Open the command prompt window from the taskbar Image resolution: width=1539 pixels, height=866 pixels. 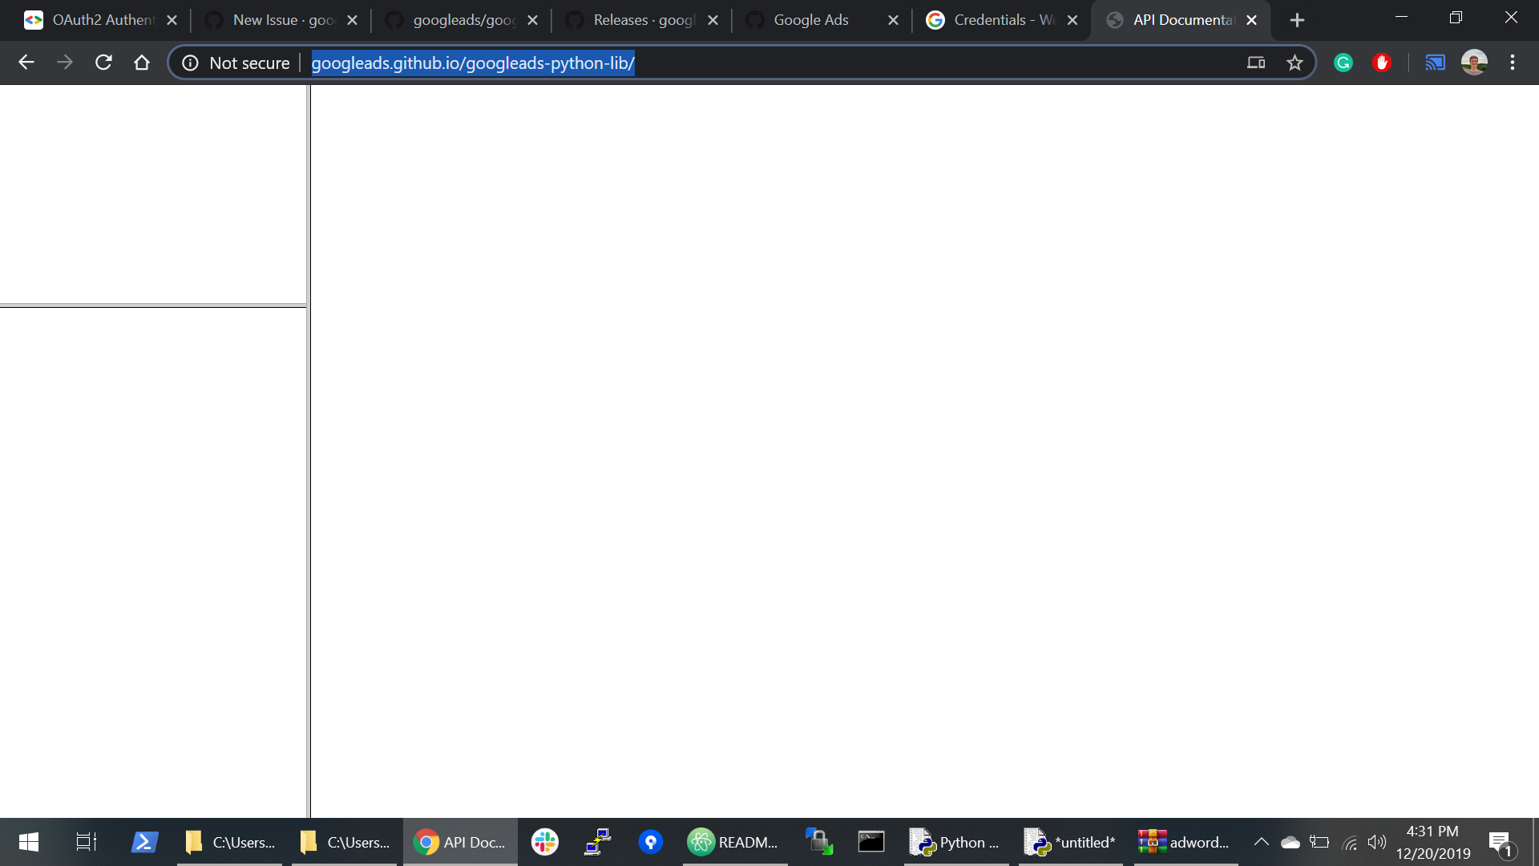coord(871,842)
